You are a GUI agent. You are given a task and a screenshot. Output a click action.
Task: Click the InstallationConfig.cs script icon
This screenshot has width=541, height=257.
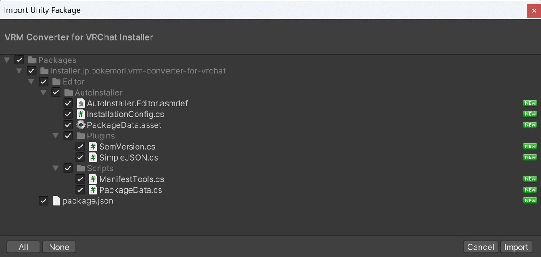click(x=81, y=114)
